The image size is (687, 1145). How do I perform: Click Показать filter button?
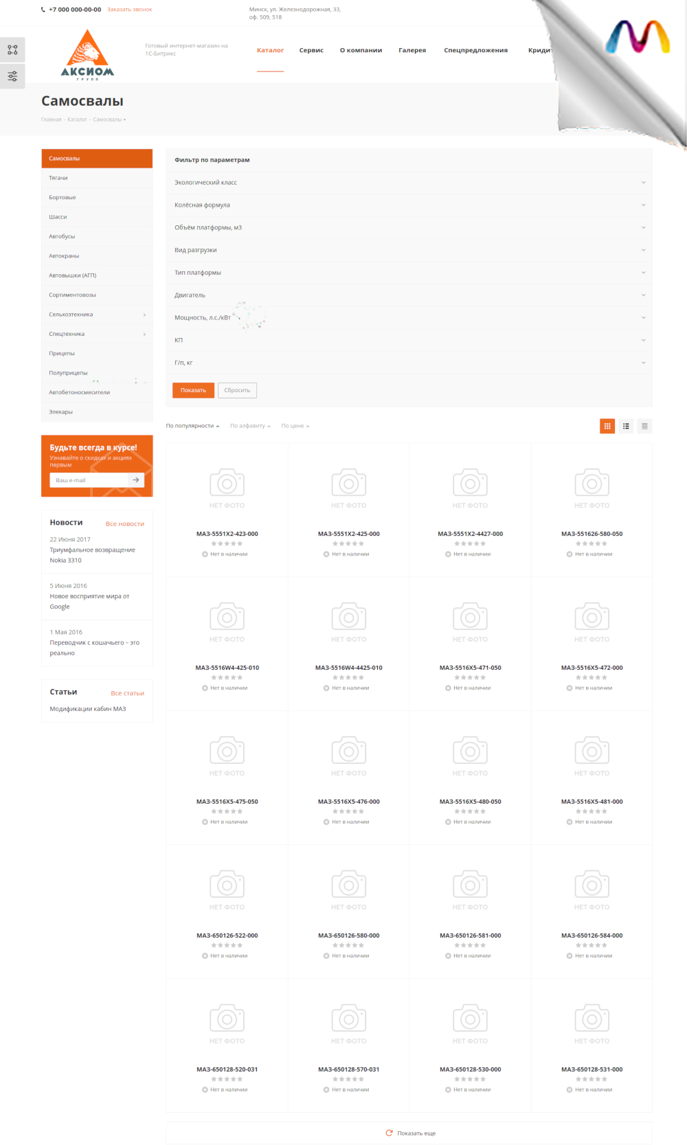pyautogui.click(x=193, y=390)
